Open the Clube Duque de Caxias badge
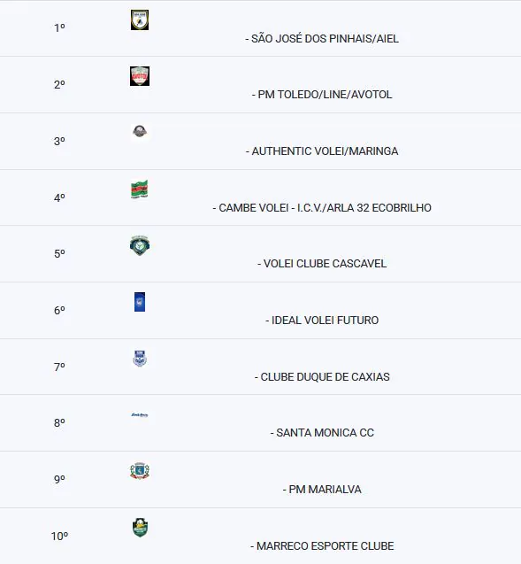 click(140, 359)
